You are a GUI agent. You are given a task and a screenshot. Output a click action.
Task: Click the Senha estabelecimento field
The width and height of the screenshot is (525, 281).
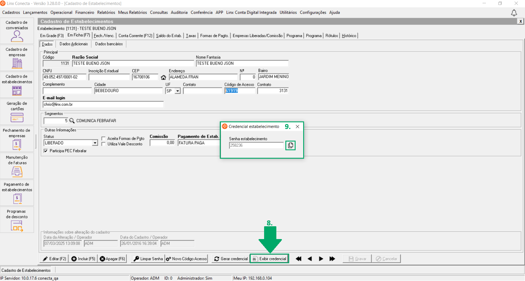256,145
